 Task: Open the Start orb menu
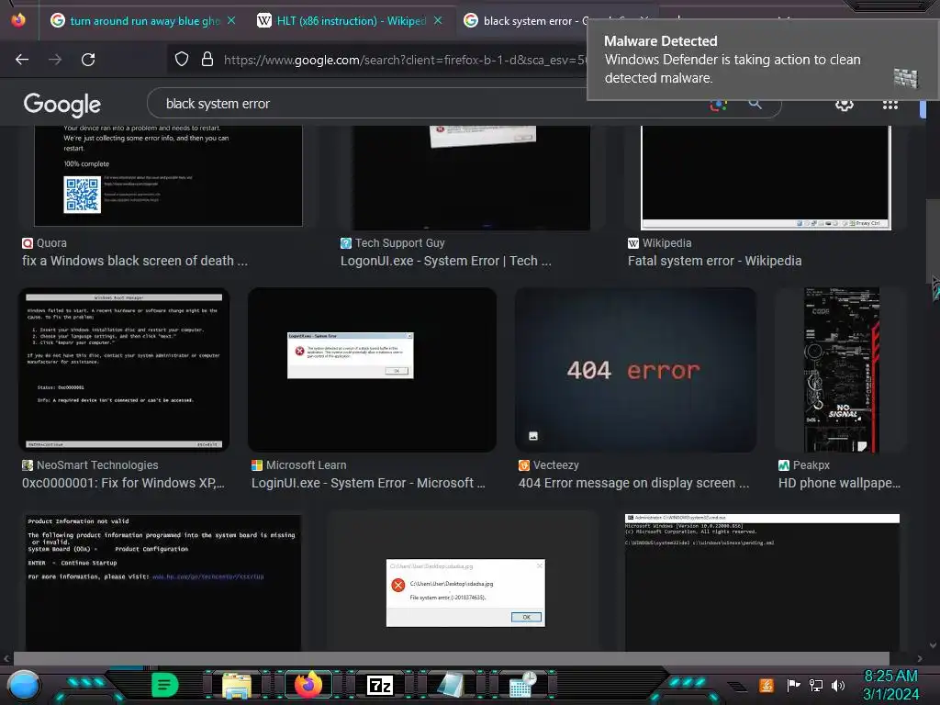point(23,685)
